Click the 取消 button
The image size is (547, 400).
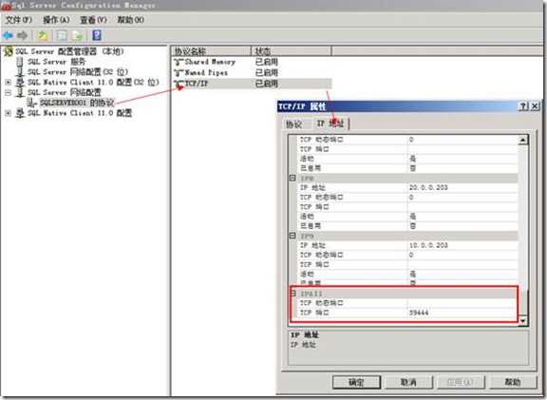(408, 382)
